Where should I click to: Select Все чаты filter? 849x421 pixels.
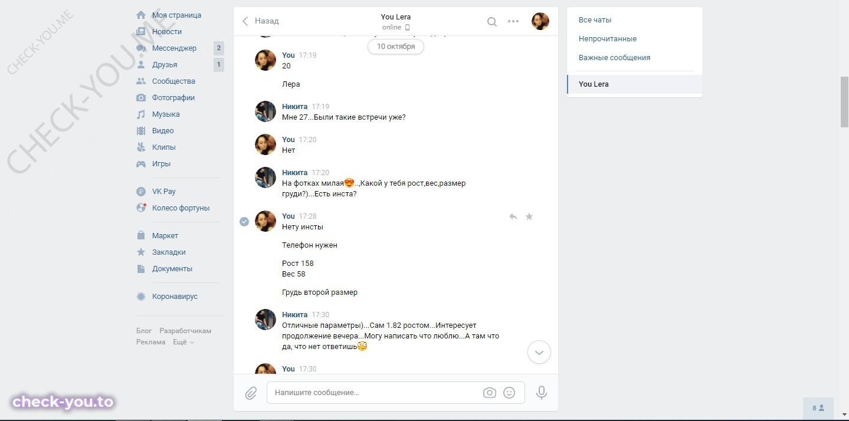[x=595, y=19]
